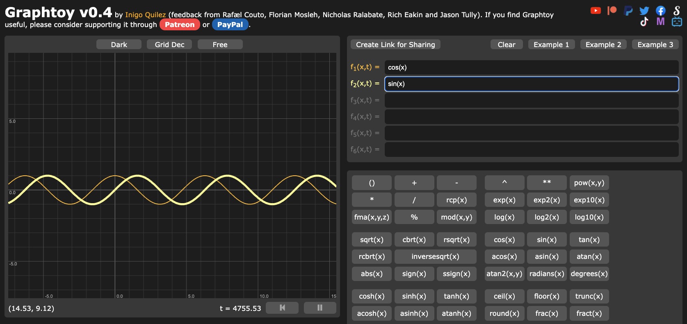Reset time with the rewind button
The height and width of the screenshot is (324, 687).
(x=282, y=308)
